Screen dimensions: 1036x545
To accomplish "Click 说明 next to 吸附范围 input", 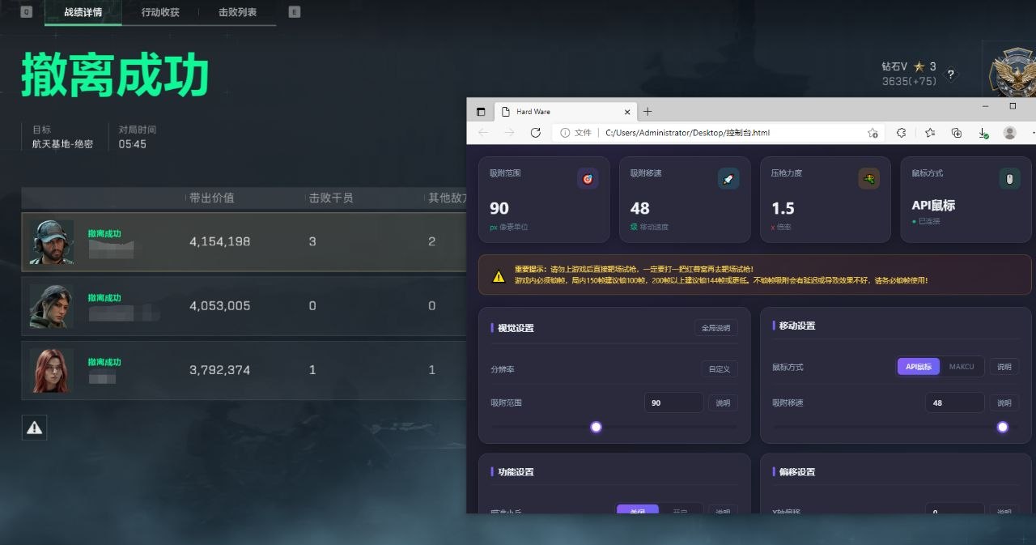I will point(723,402).
